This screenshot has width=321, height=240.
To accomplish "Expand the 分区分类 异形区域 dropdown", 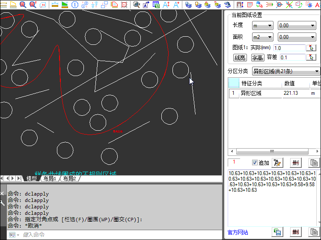I will 285,71.
